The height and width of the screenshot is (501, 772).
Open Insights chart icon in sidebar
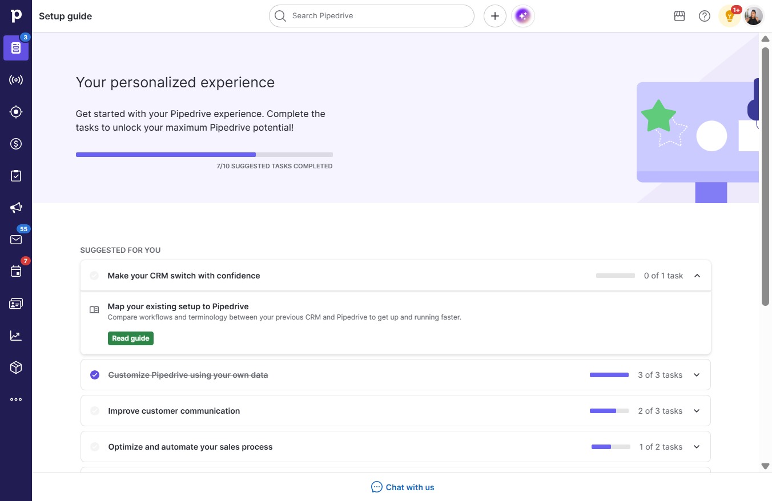coord(16,336)
